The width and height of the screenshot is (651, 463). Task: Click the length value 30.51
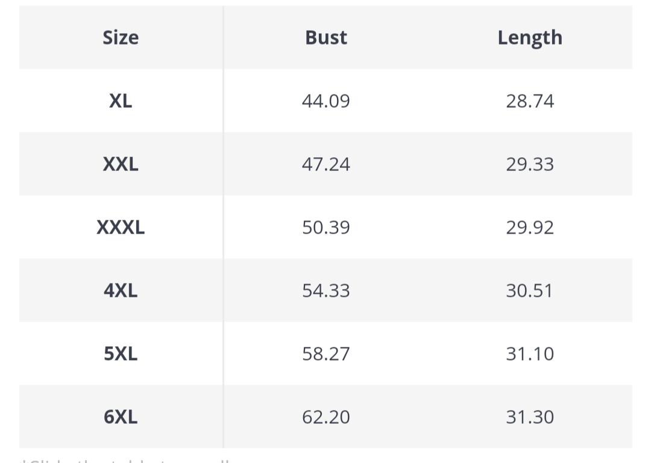click(x=530, y=291)
